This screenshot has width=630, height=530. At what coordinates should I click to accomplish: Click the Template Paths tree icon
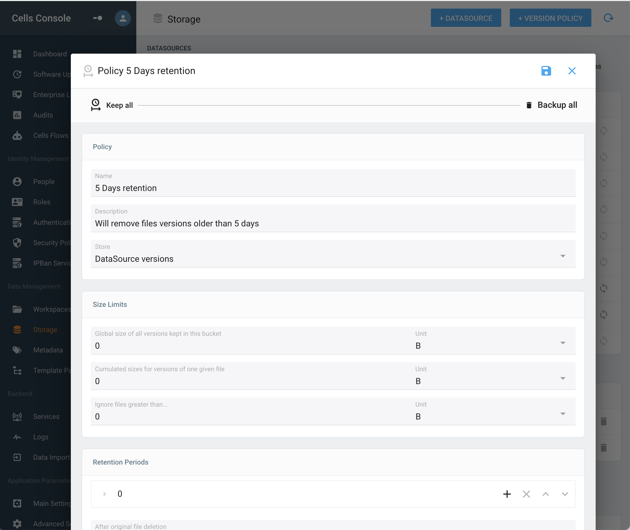click(x=17, y=370)
